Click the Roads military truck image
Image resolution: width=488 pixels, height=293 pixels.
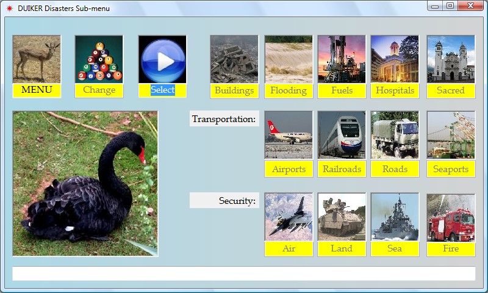click(395, 135)
